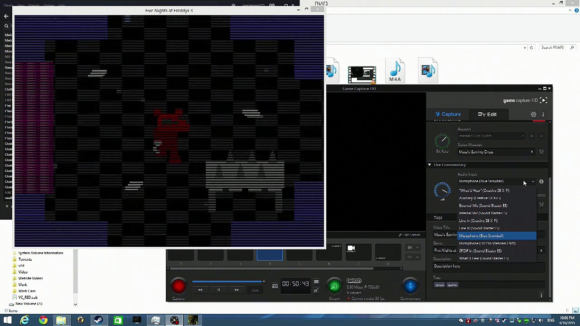The width and height of the screenshot is (580, 326).
Task: Pause the Game Capture preview
Action: pos(218,290)
